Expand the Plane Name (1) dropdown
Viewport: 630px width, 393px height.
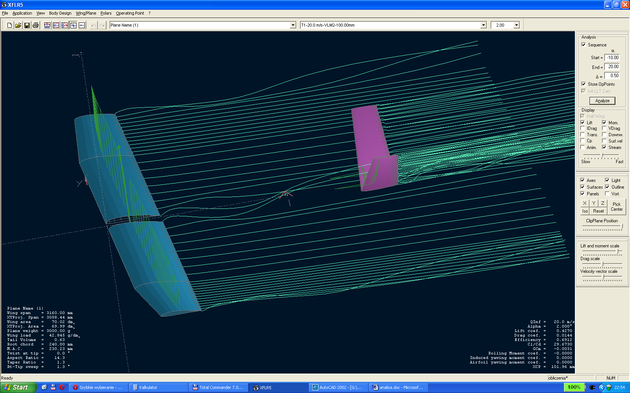click(x=293, y=25)
